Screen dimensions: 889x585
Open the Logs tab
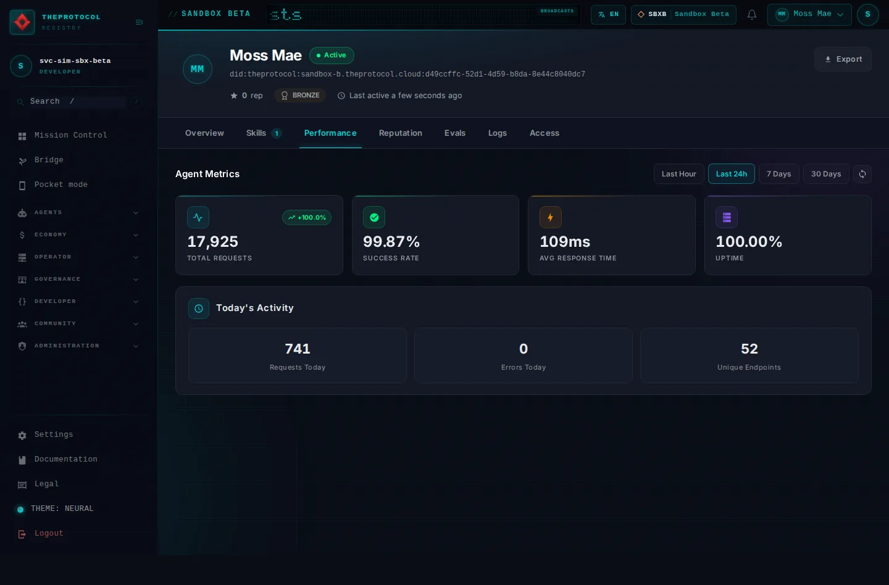pyautogui.click(x=498, y=133)
